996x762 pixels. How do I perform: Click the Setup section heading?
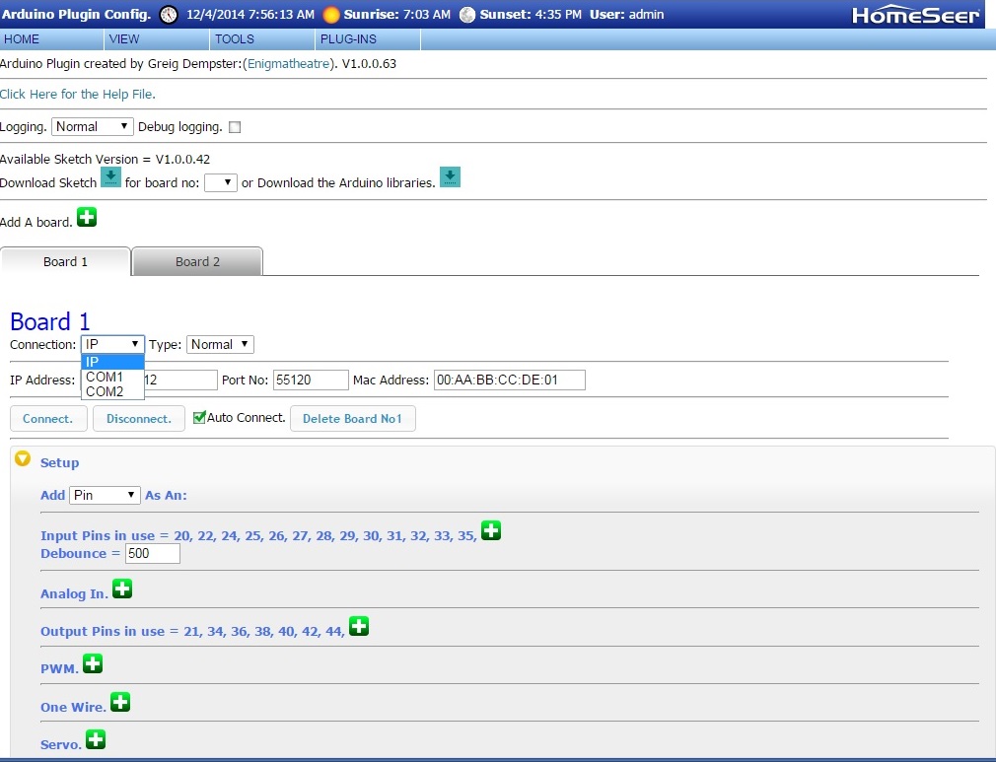[x=60, y=463]
